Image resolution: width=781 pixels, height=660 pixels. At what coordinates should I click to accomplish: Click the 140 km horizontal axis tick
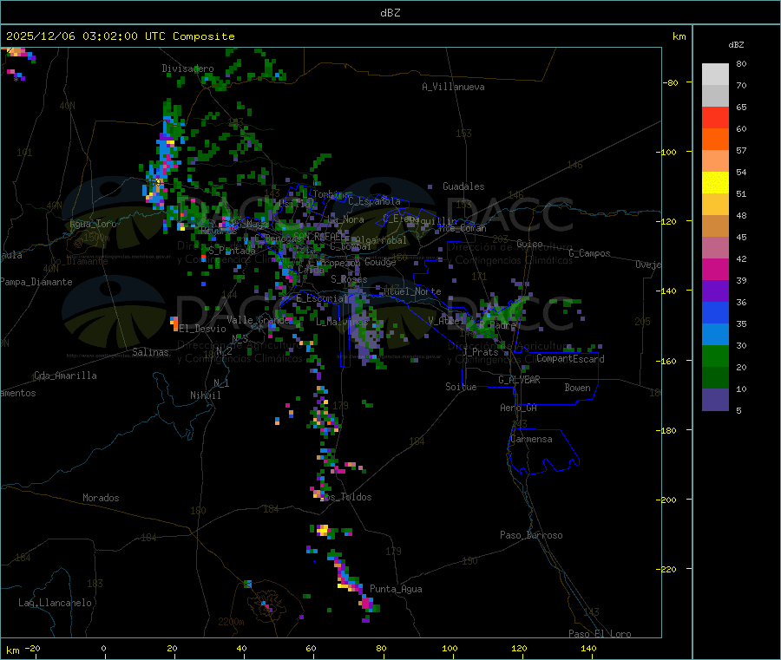[588, 648]
